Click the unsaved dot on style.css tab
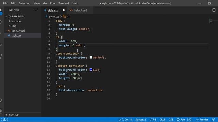The image size is (218, 122). pos(64,10)
